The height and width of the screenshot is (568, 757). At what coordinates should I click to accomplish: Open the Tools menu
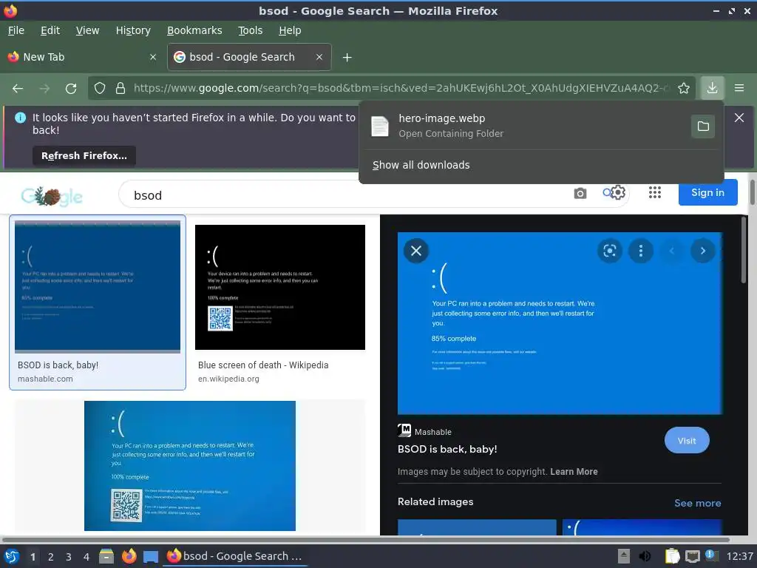point(250,30)
